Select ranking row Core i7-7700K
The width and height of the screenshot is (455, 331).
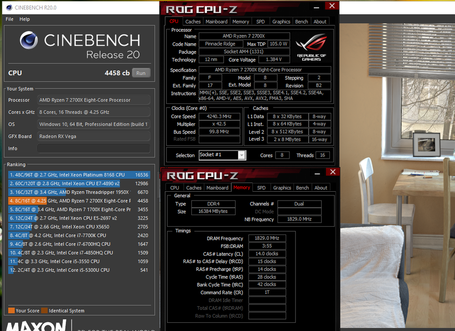click(79, 235)
